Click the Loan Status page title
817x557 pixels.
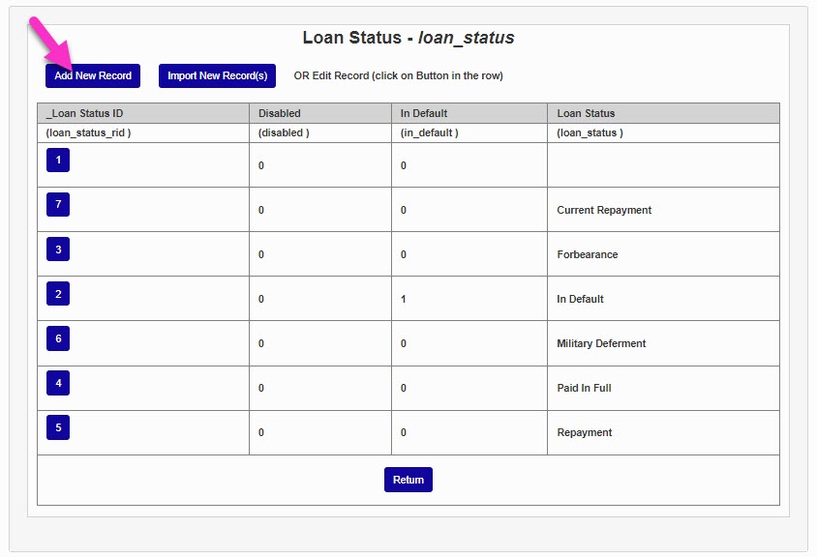tap(408, 38)
